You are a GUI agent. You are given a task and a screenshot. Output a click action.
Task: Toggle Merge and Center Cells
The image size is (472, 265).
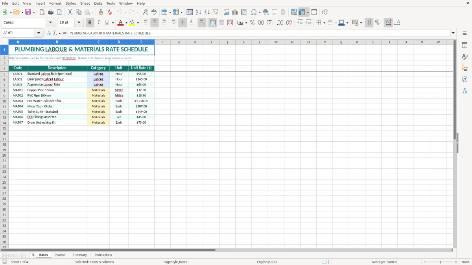point(213,23)
